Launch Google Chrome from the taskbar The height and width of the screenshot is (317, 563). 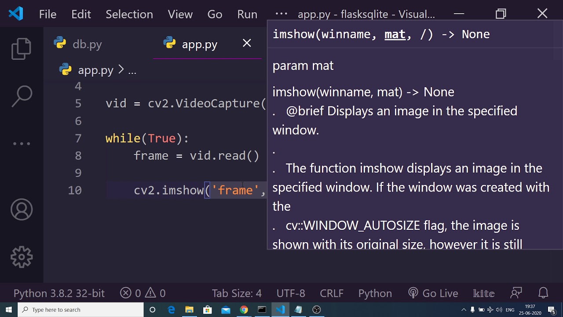pyautogui.click(x=244, y=310)
